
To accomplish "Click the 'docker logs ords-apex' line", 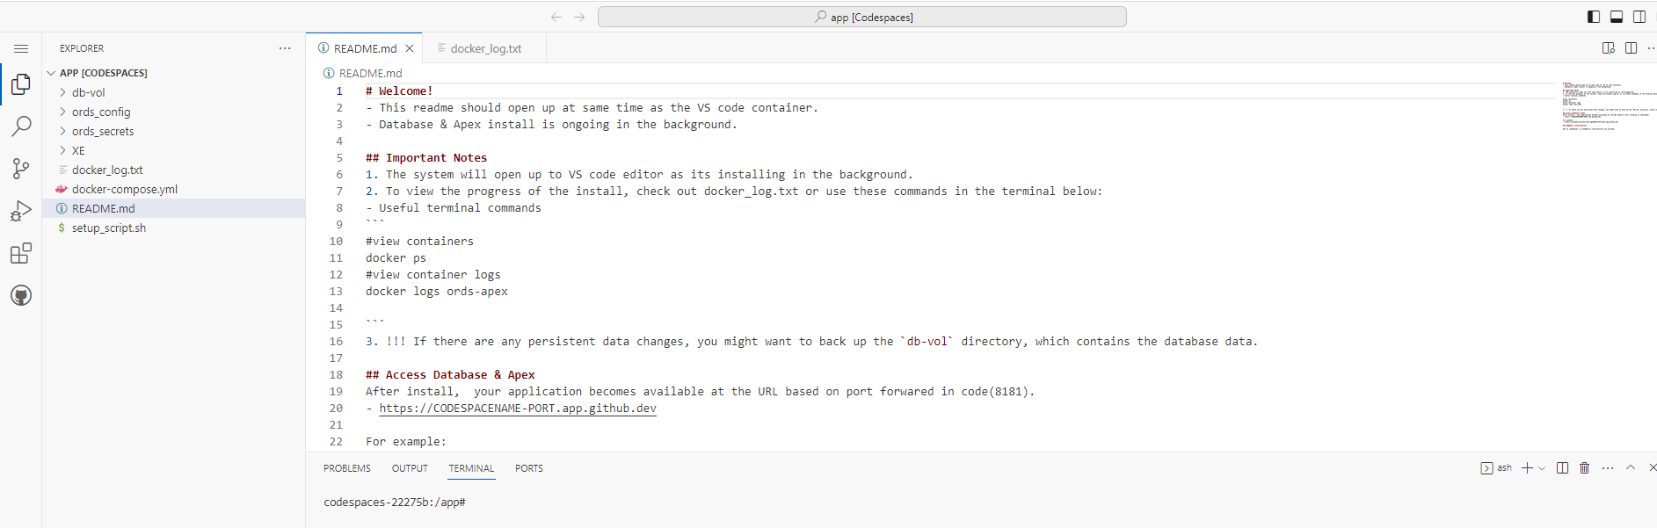I will 437,292.
